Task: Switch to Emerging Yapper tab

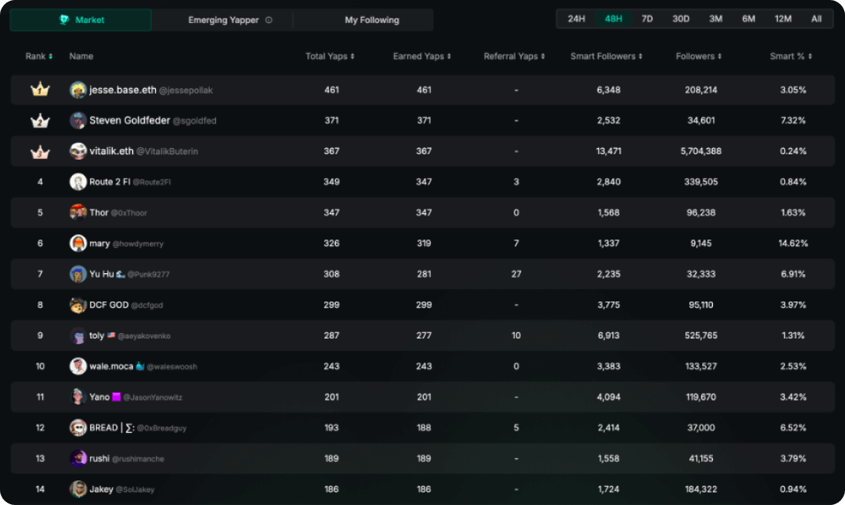Action: point(223,20)
